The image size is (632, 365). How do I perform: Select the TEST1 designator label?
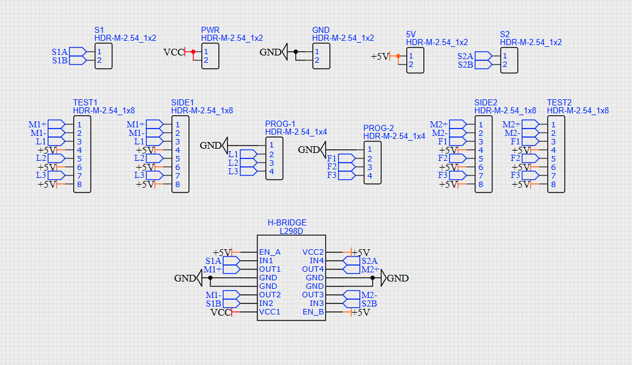[85, 102]
